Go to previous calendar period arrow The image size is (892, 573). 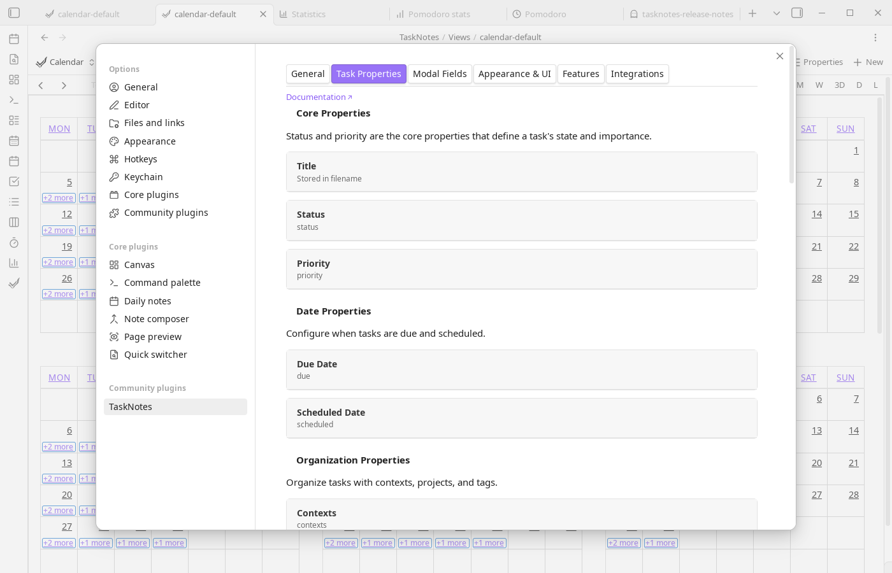click(x=41, y=85)
